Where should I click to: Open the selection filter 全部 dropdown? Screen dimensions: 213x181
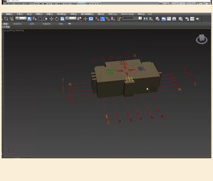click(21, 18)
